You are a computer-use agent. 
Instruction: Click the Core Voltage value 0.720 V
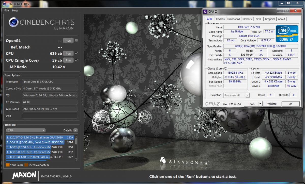[x=266, y=40]
